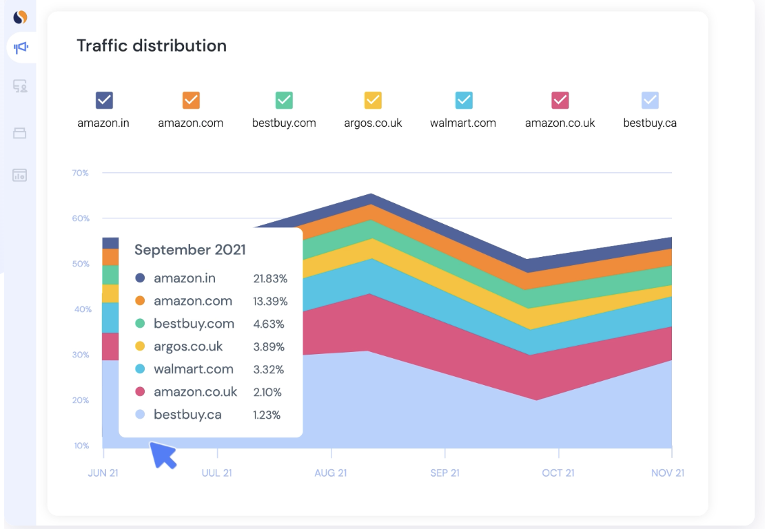Disable the bestbuy.com checkbox
Screen dimensions: 765x529
284,101
